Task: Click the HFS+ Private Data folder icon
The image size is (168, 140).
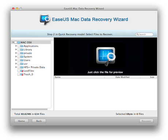Action: pyautogui.click(x=22, y=67)
